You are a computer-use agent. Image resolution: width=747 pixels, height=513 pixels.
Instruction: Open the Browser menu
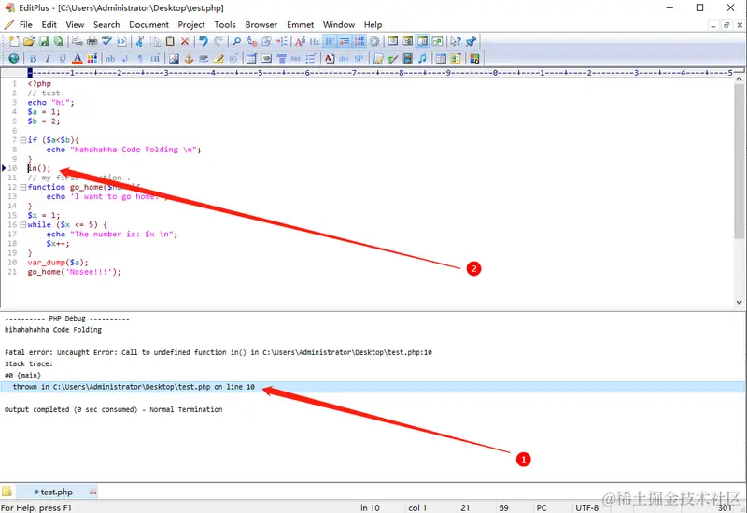[x=261, y=25]
